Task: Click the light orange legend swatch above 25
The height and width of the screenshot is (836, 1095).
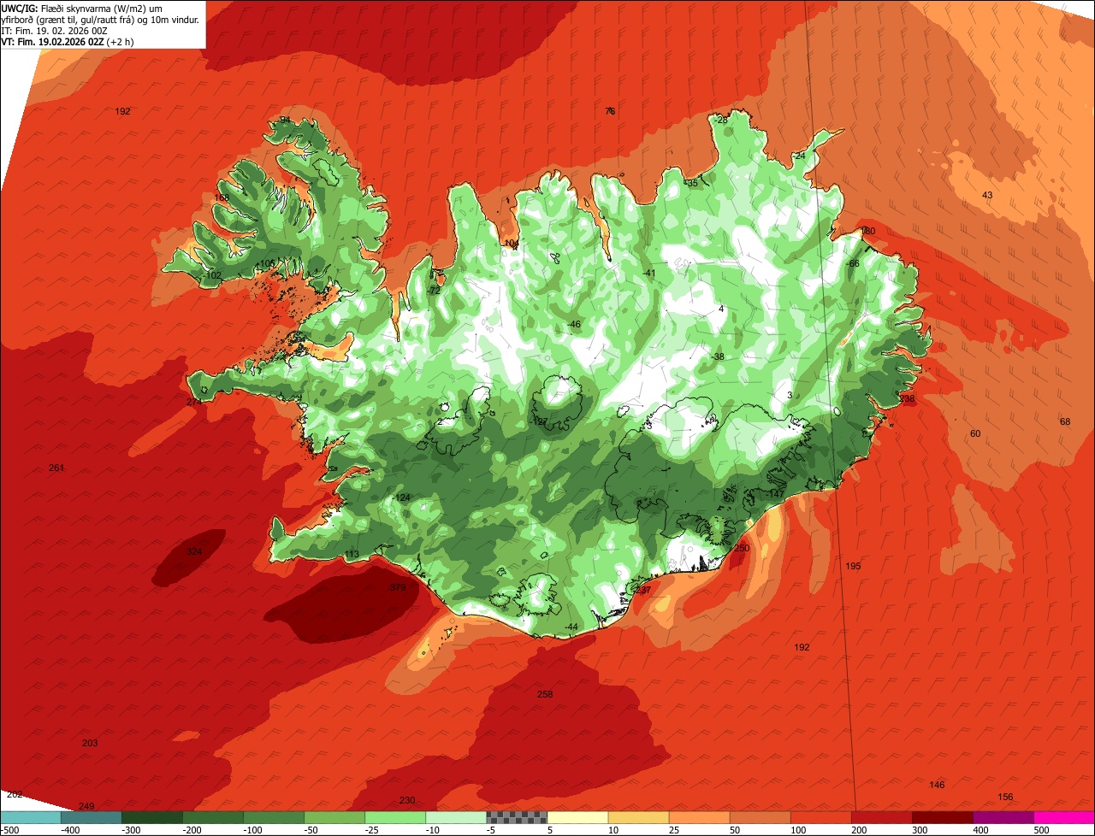Action: tap(699, 817)
